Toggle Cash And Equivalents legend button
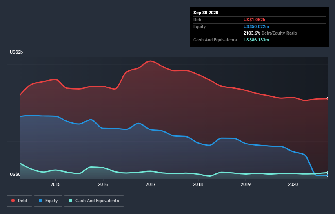 coord(94,201)
